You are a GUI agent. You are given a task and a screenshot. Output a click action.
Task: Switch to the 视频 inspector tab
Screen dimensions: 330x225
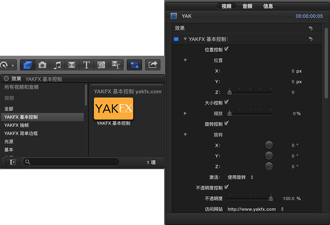click(226, 6)
